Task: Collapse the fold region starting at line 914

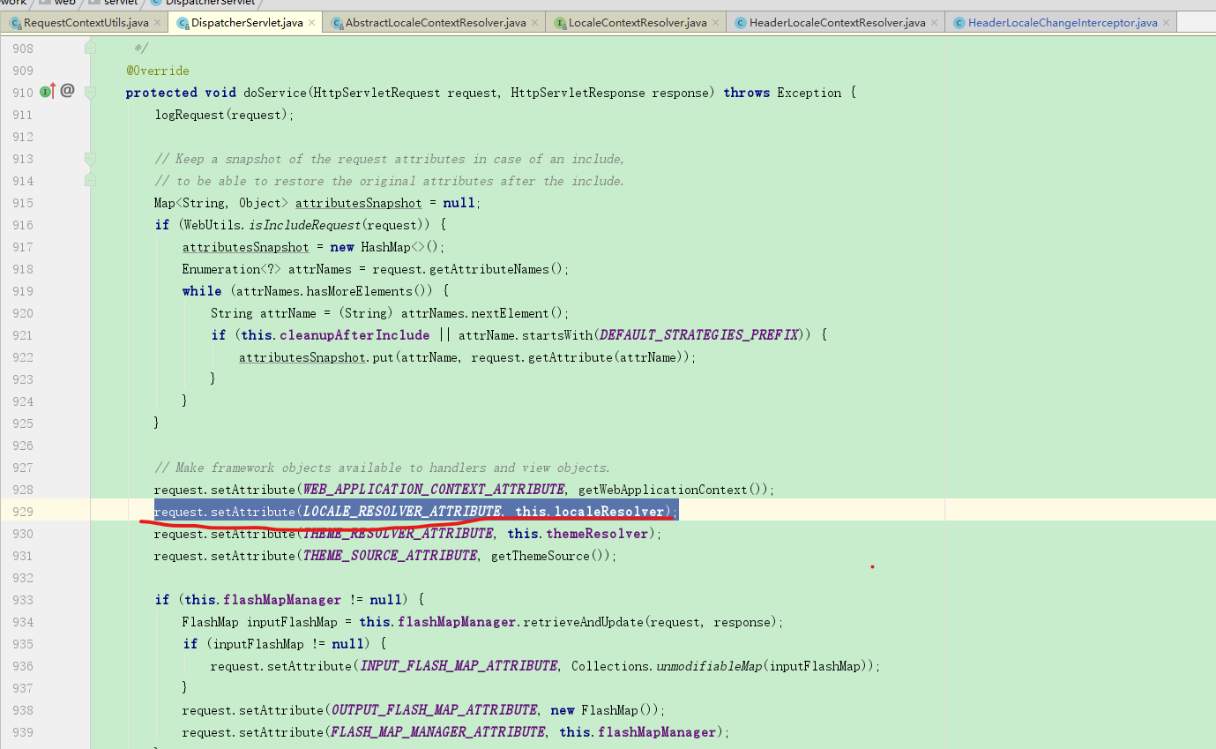Action: click(x=90, y=181)
